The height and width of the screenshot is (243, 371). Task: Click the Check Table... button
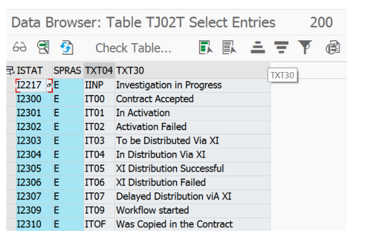133,48
